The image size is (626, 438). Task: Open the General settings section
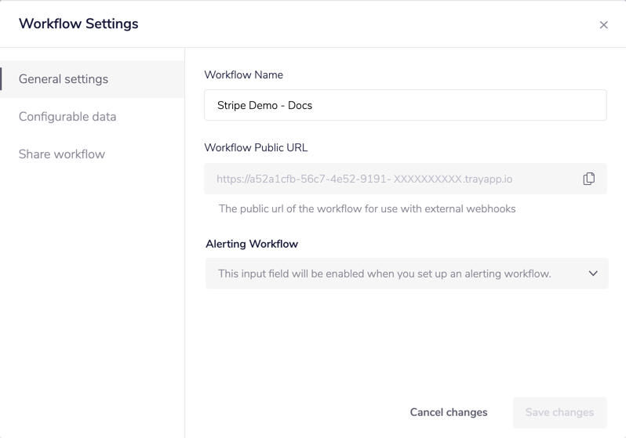coord(64,79)
